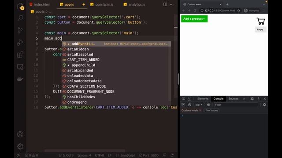Clear the console with the ban icon
This screenshot has height=158, width=282.
coord(189,105)
